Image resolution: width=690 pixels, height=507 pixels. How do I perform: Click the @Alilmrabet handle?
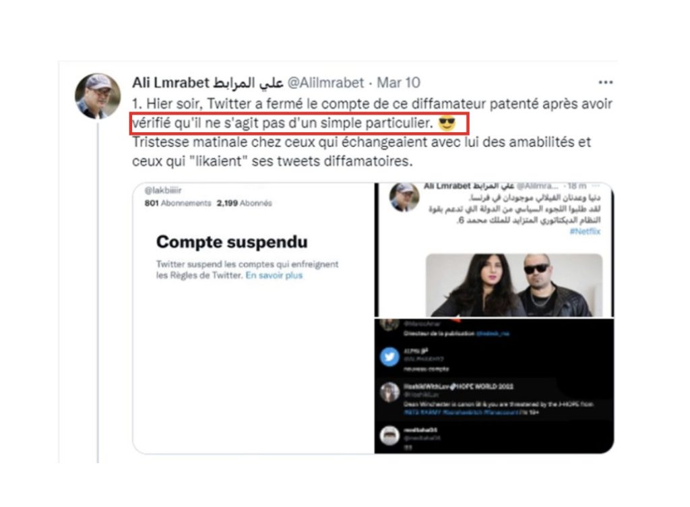coord(325,82)
